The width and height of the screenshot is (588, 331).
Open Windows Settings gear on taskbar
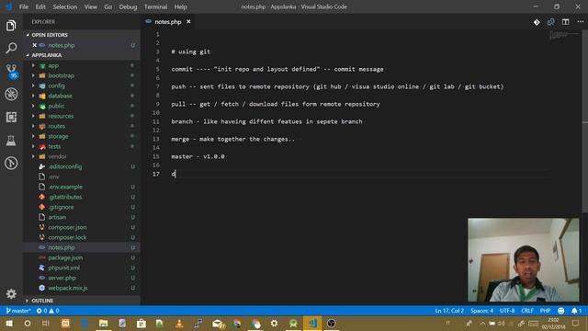(x=274, y=323)
